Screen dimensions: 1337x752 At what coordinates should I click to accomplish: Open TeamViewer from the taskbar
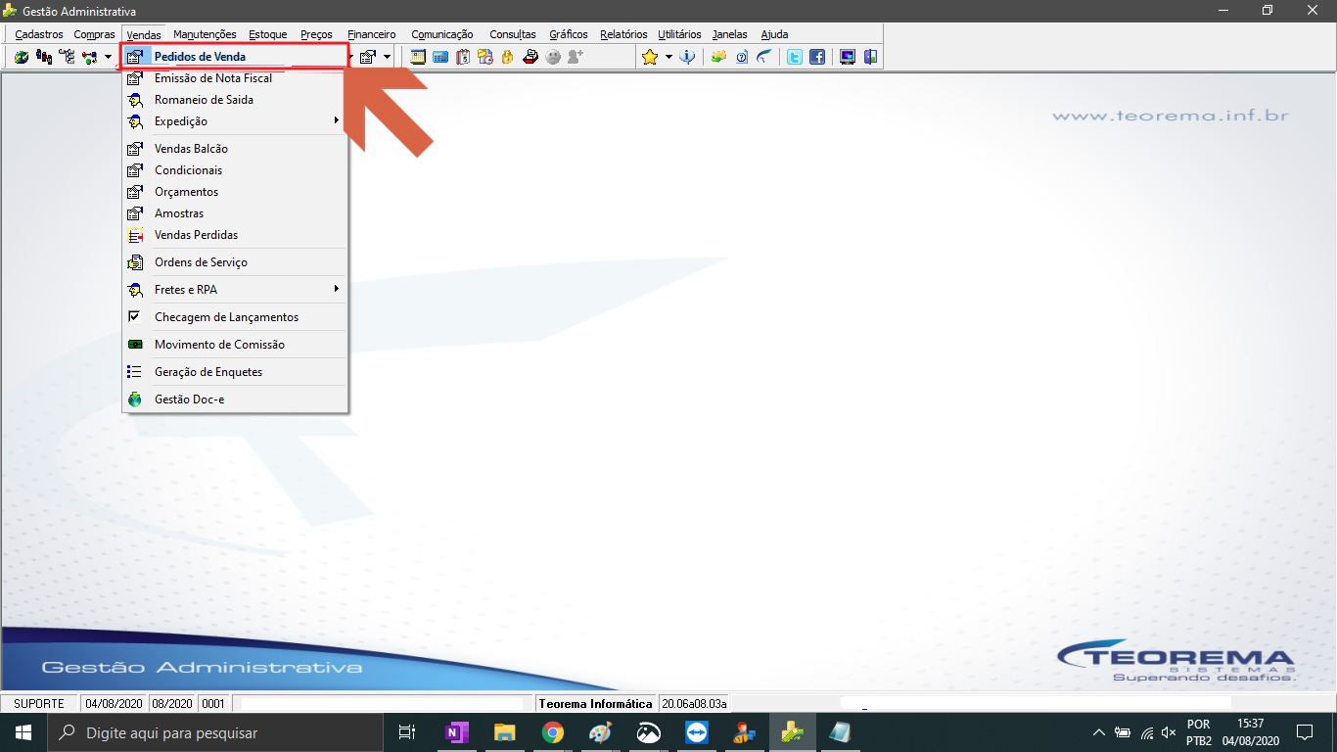click(x=697, y=732)
